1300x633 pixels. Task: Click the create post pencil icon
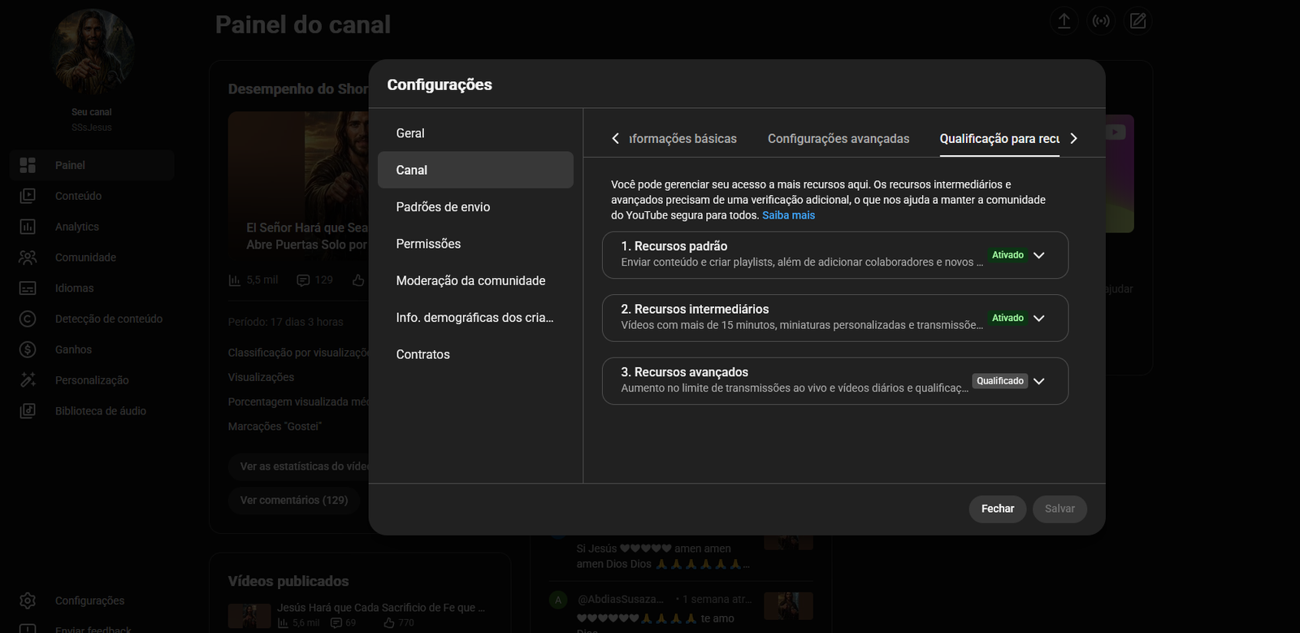point(1138,21)
